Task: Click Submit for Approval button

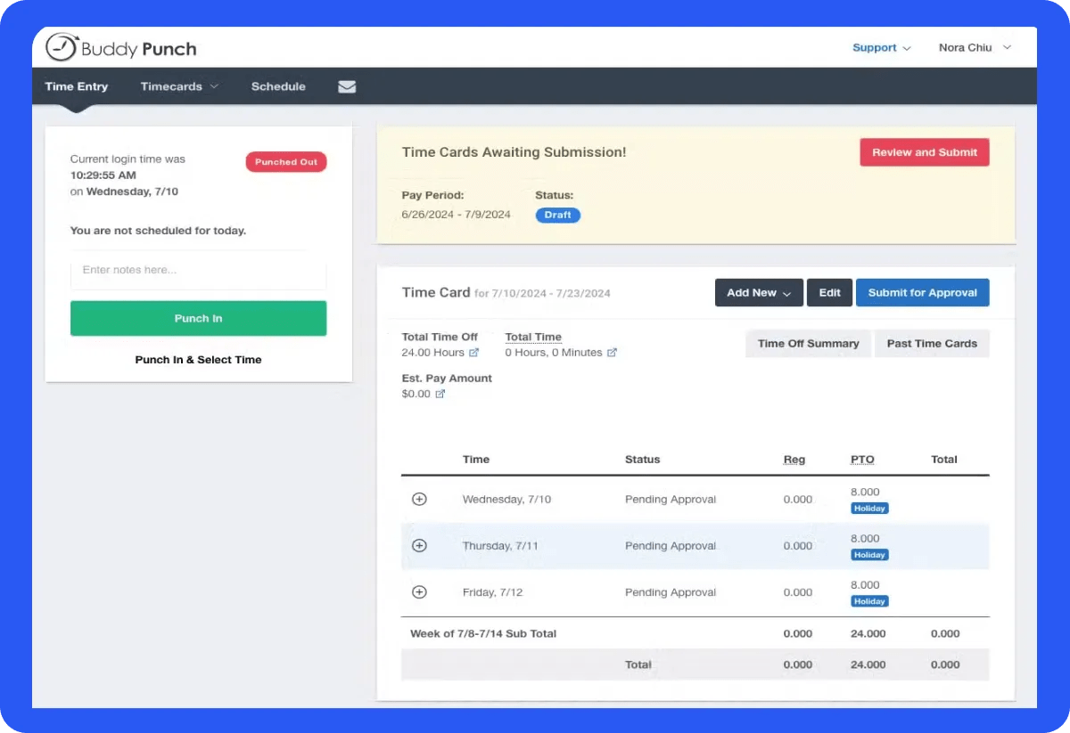Action: point(923,293)
